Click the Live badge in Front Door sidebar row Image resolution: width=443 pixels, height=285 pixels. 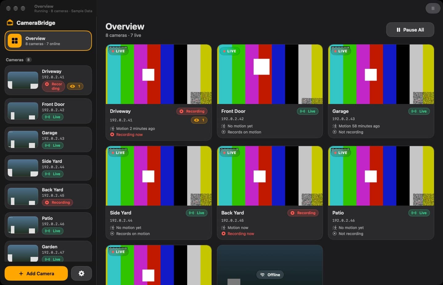(x=53, y=117)
